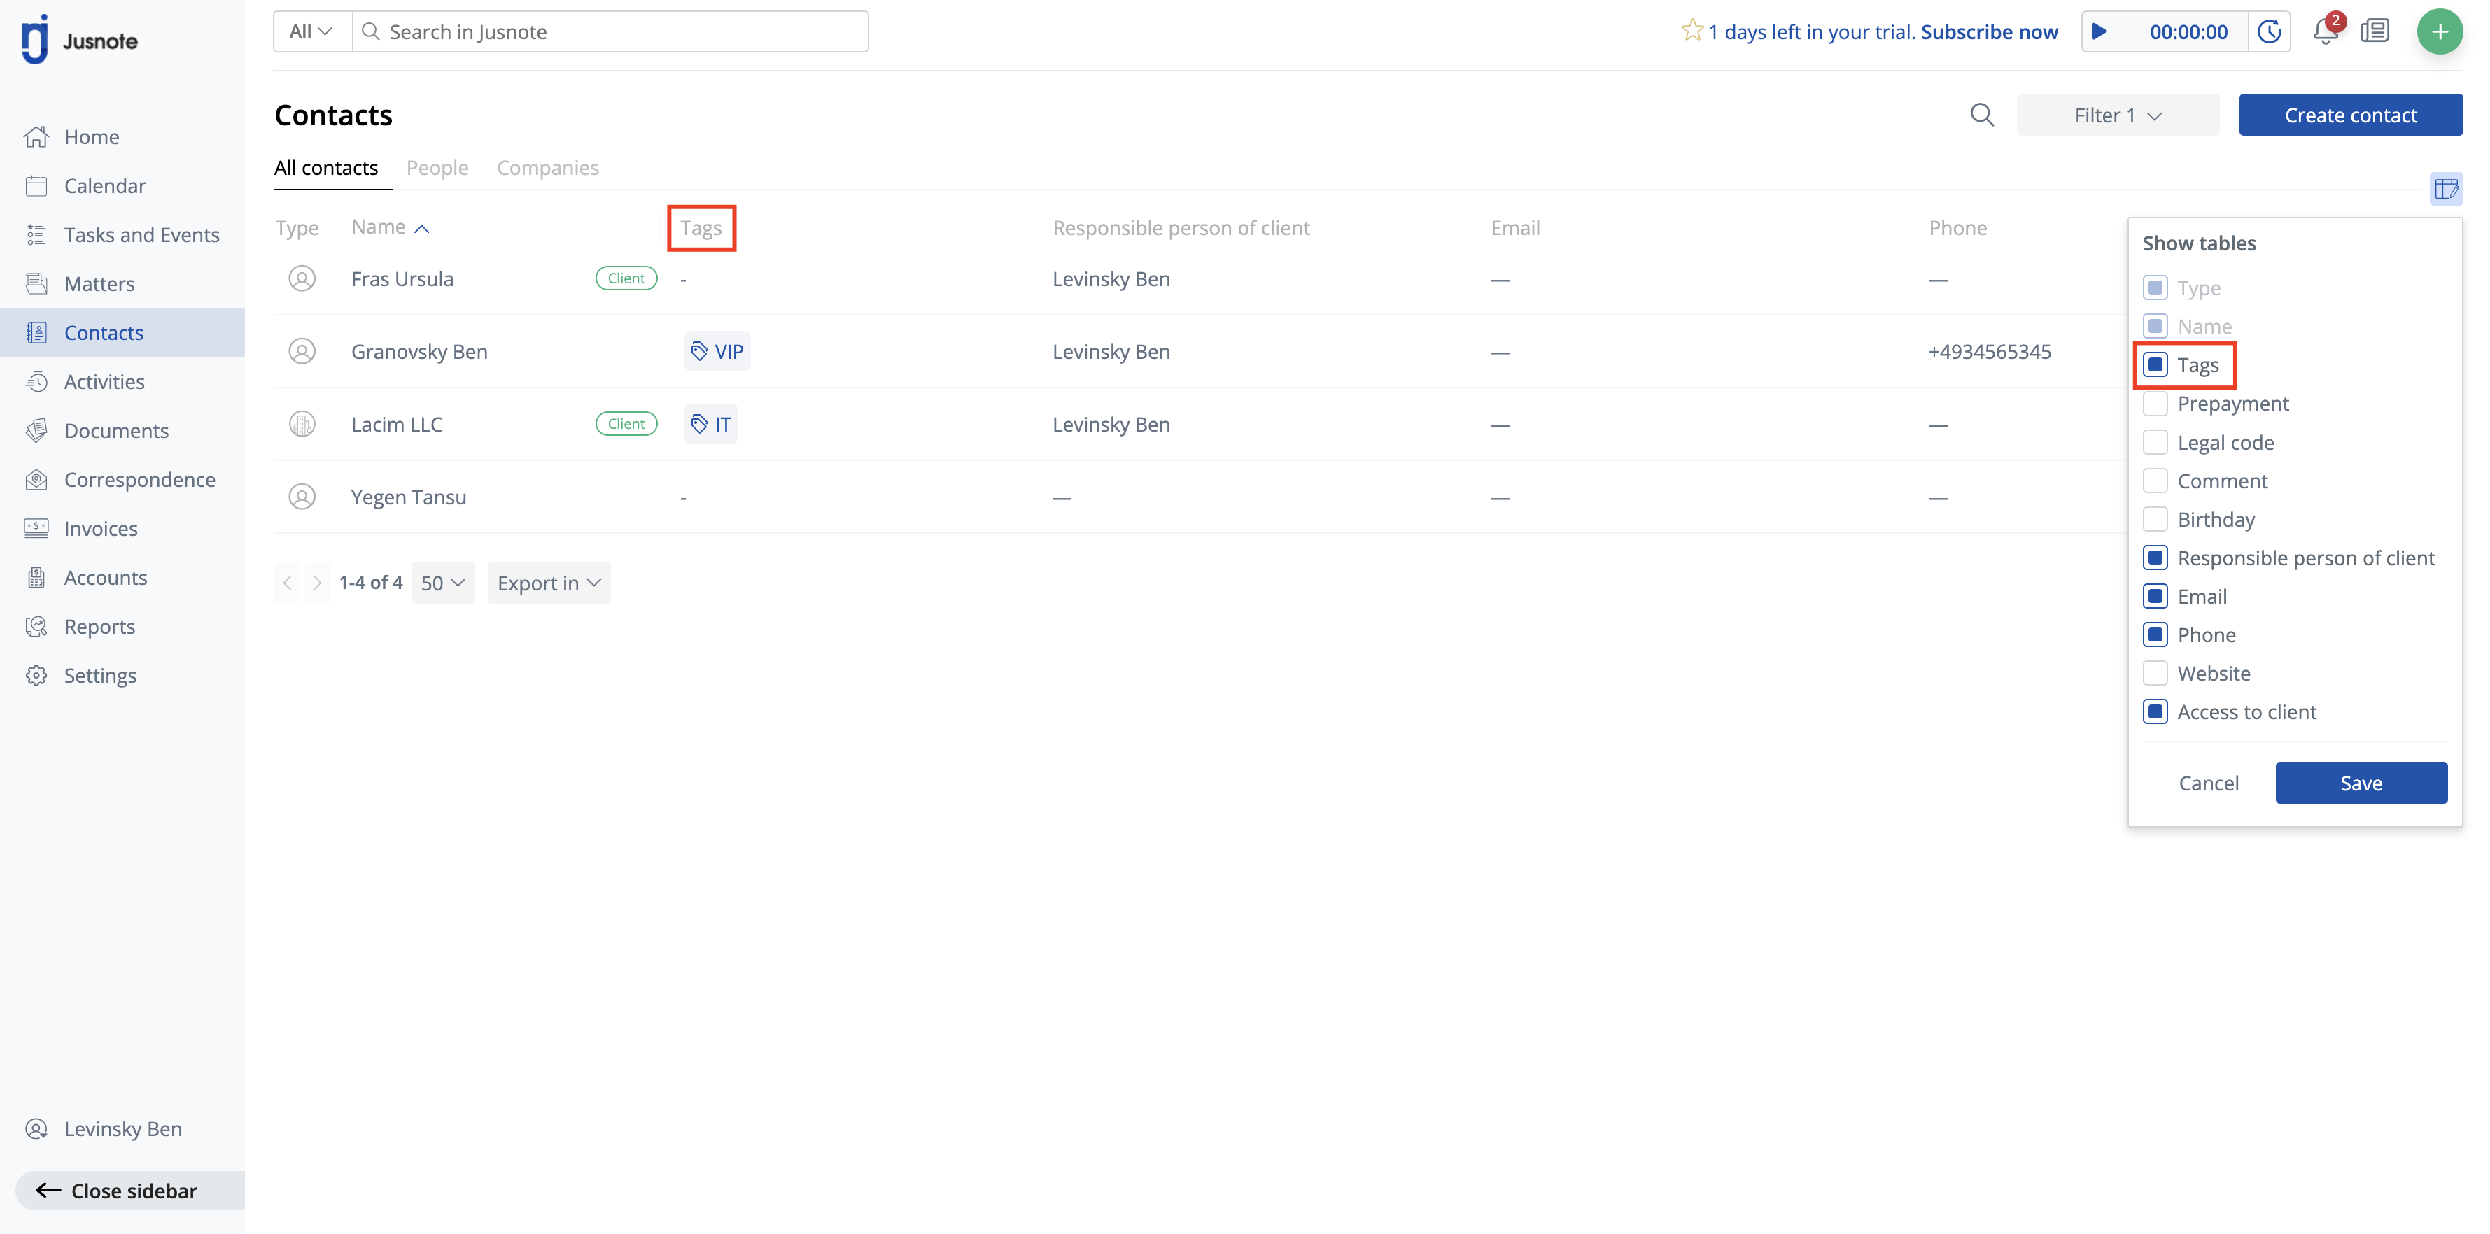Click the trial star icon
Screen dimensions: 2490x1234
(1691, 30)
